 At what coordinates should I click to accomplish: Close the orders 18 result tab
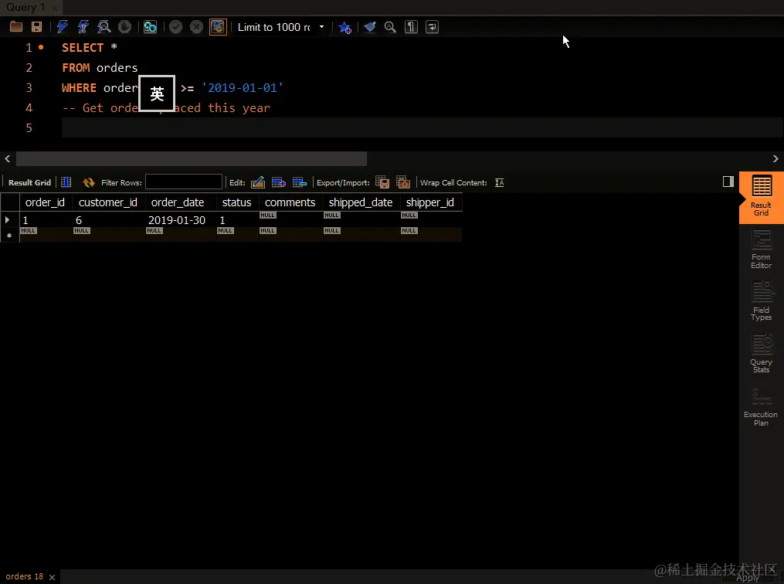click(52, 577)
